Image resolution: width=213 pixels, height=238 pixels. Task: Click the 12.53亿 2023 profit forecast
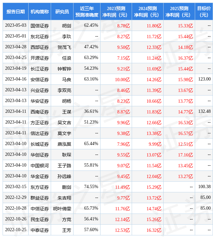coord(122,231)
